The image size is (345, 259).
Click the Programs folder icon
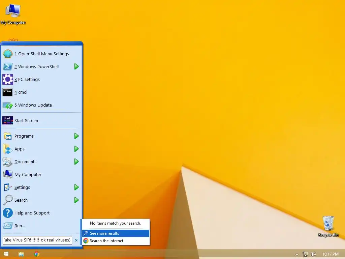[x=7, y=136]
